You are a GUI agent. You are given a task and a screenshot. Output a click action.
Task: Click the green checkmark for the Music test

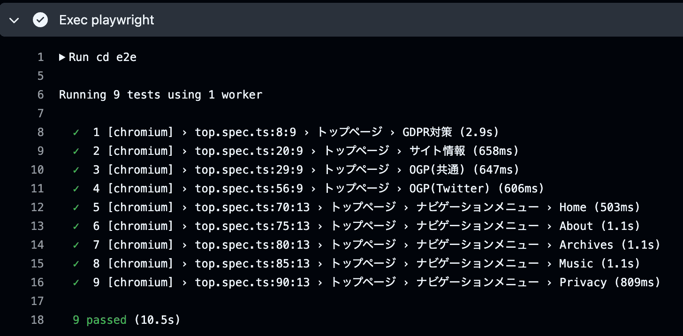76,264
